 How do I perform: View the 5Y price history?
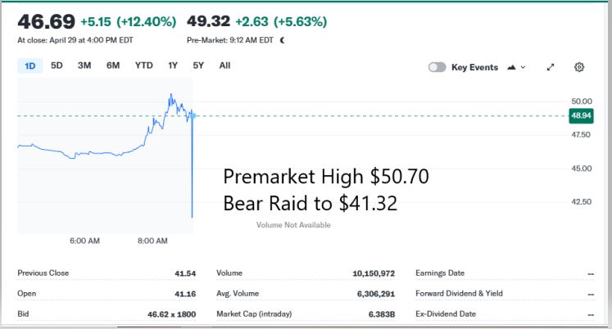pos(198,65)
